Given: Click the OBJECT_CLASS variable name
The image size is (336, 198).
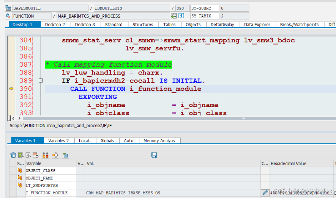Looking at the screenshot, I should point(41,171).
